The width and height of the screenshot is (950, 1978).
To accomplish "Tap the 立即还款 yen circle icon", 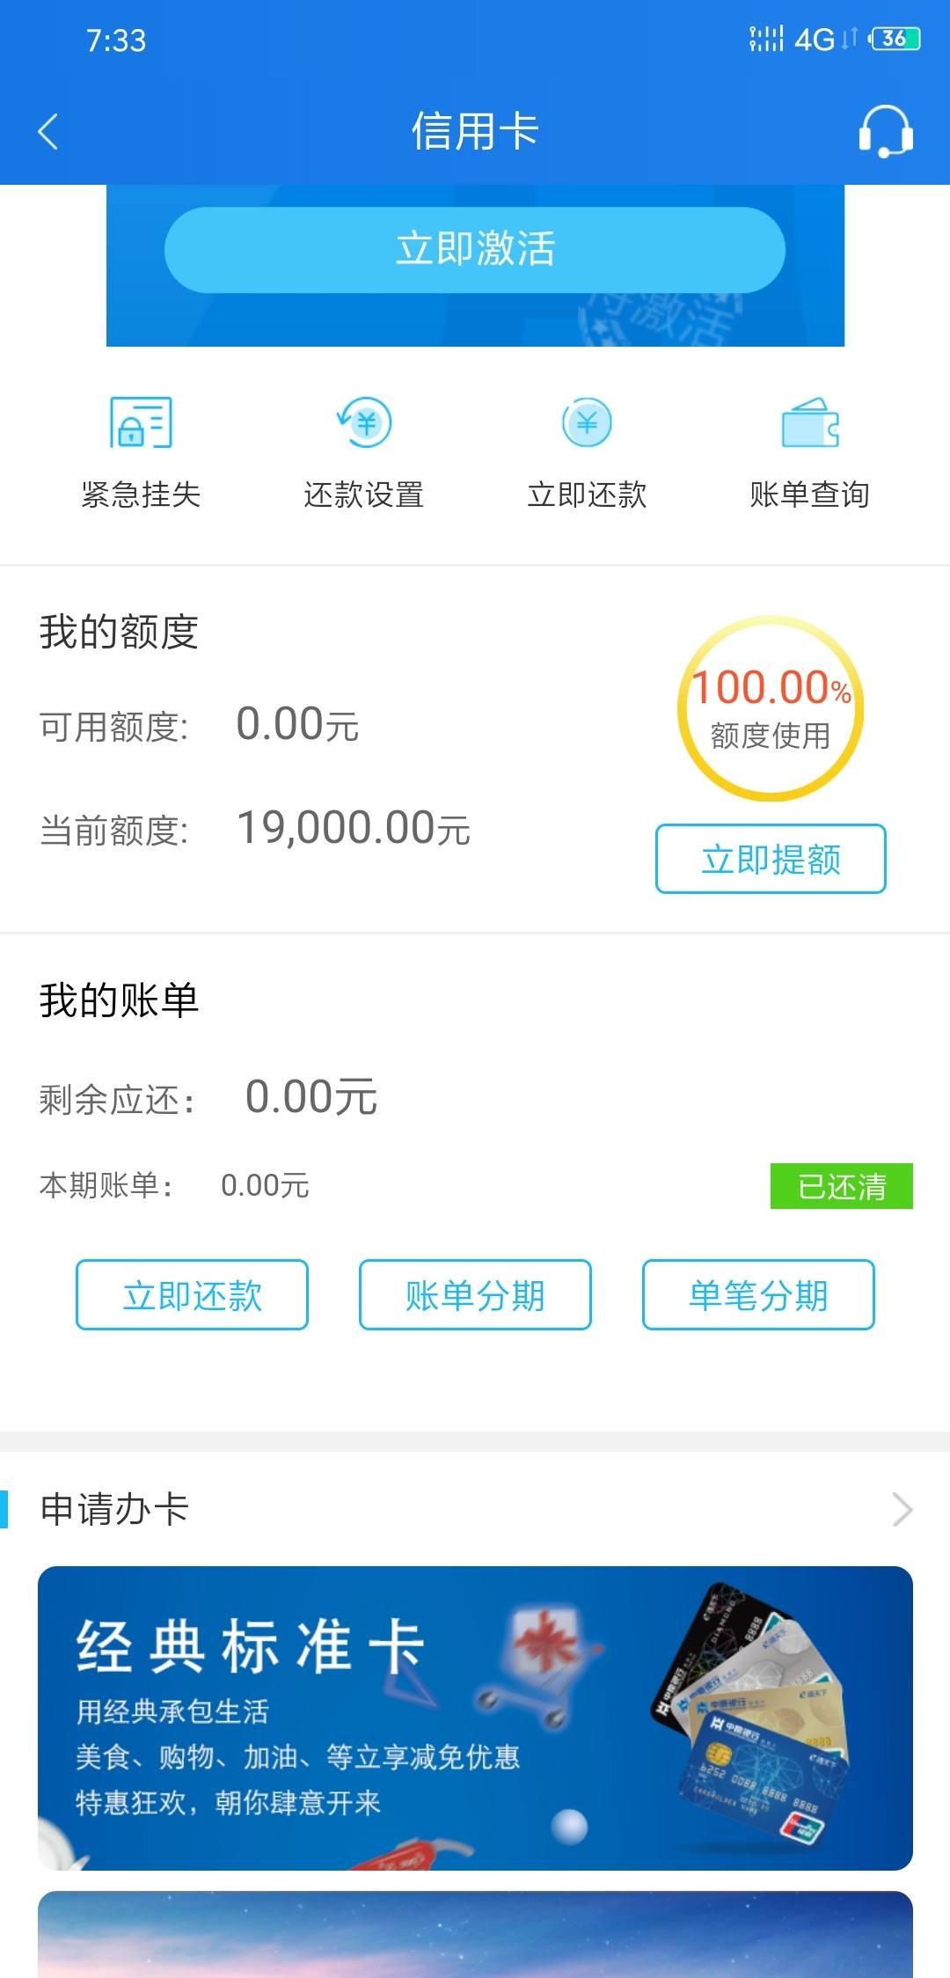I will [587, 422].
